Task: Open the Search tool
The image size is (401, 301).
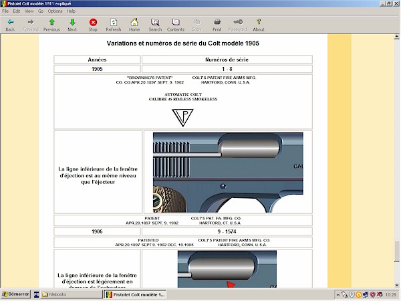Action: pyautogui.click(x=155, y=25)
